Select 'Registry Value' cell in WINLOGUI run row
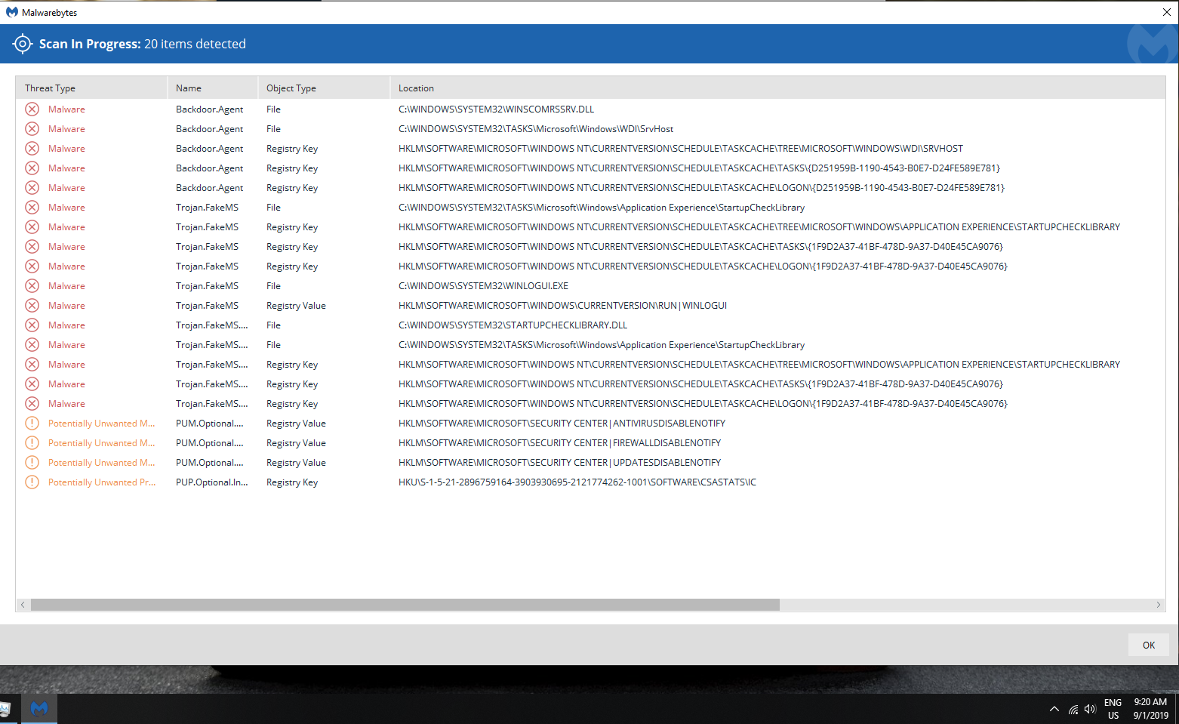Viewport: 1179px width, 724px height. [296, 306]
